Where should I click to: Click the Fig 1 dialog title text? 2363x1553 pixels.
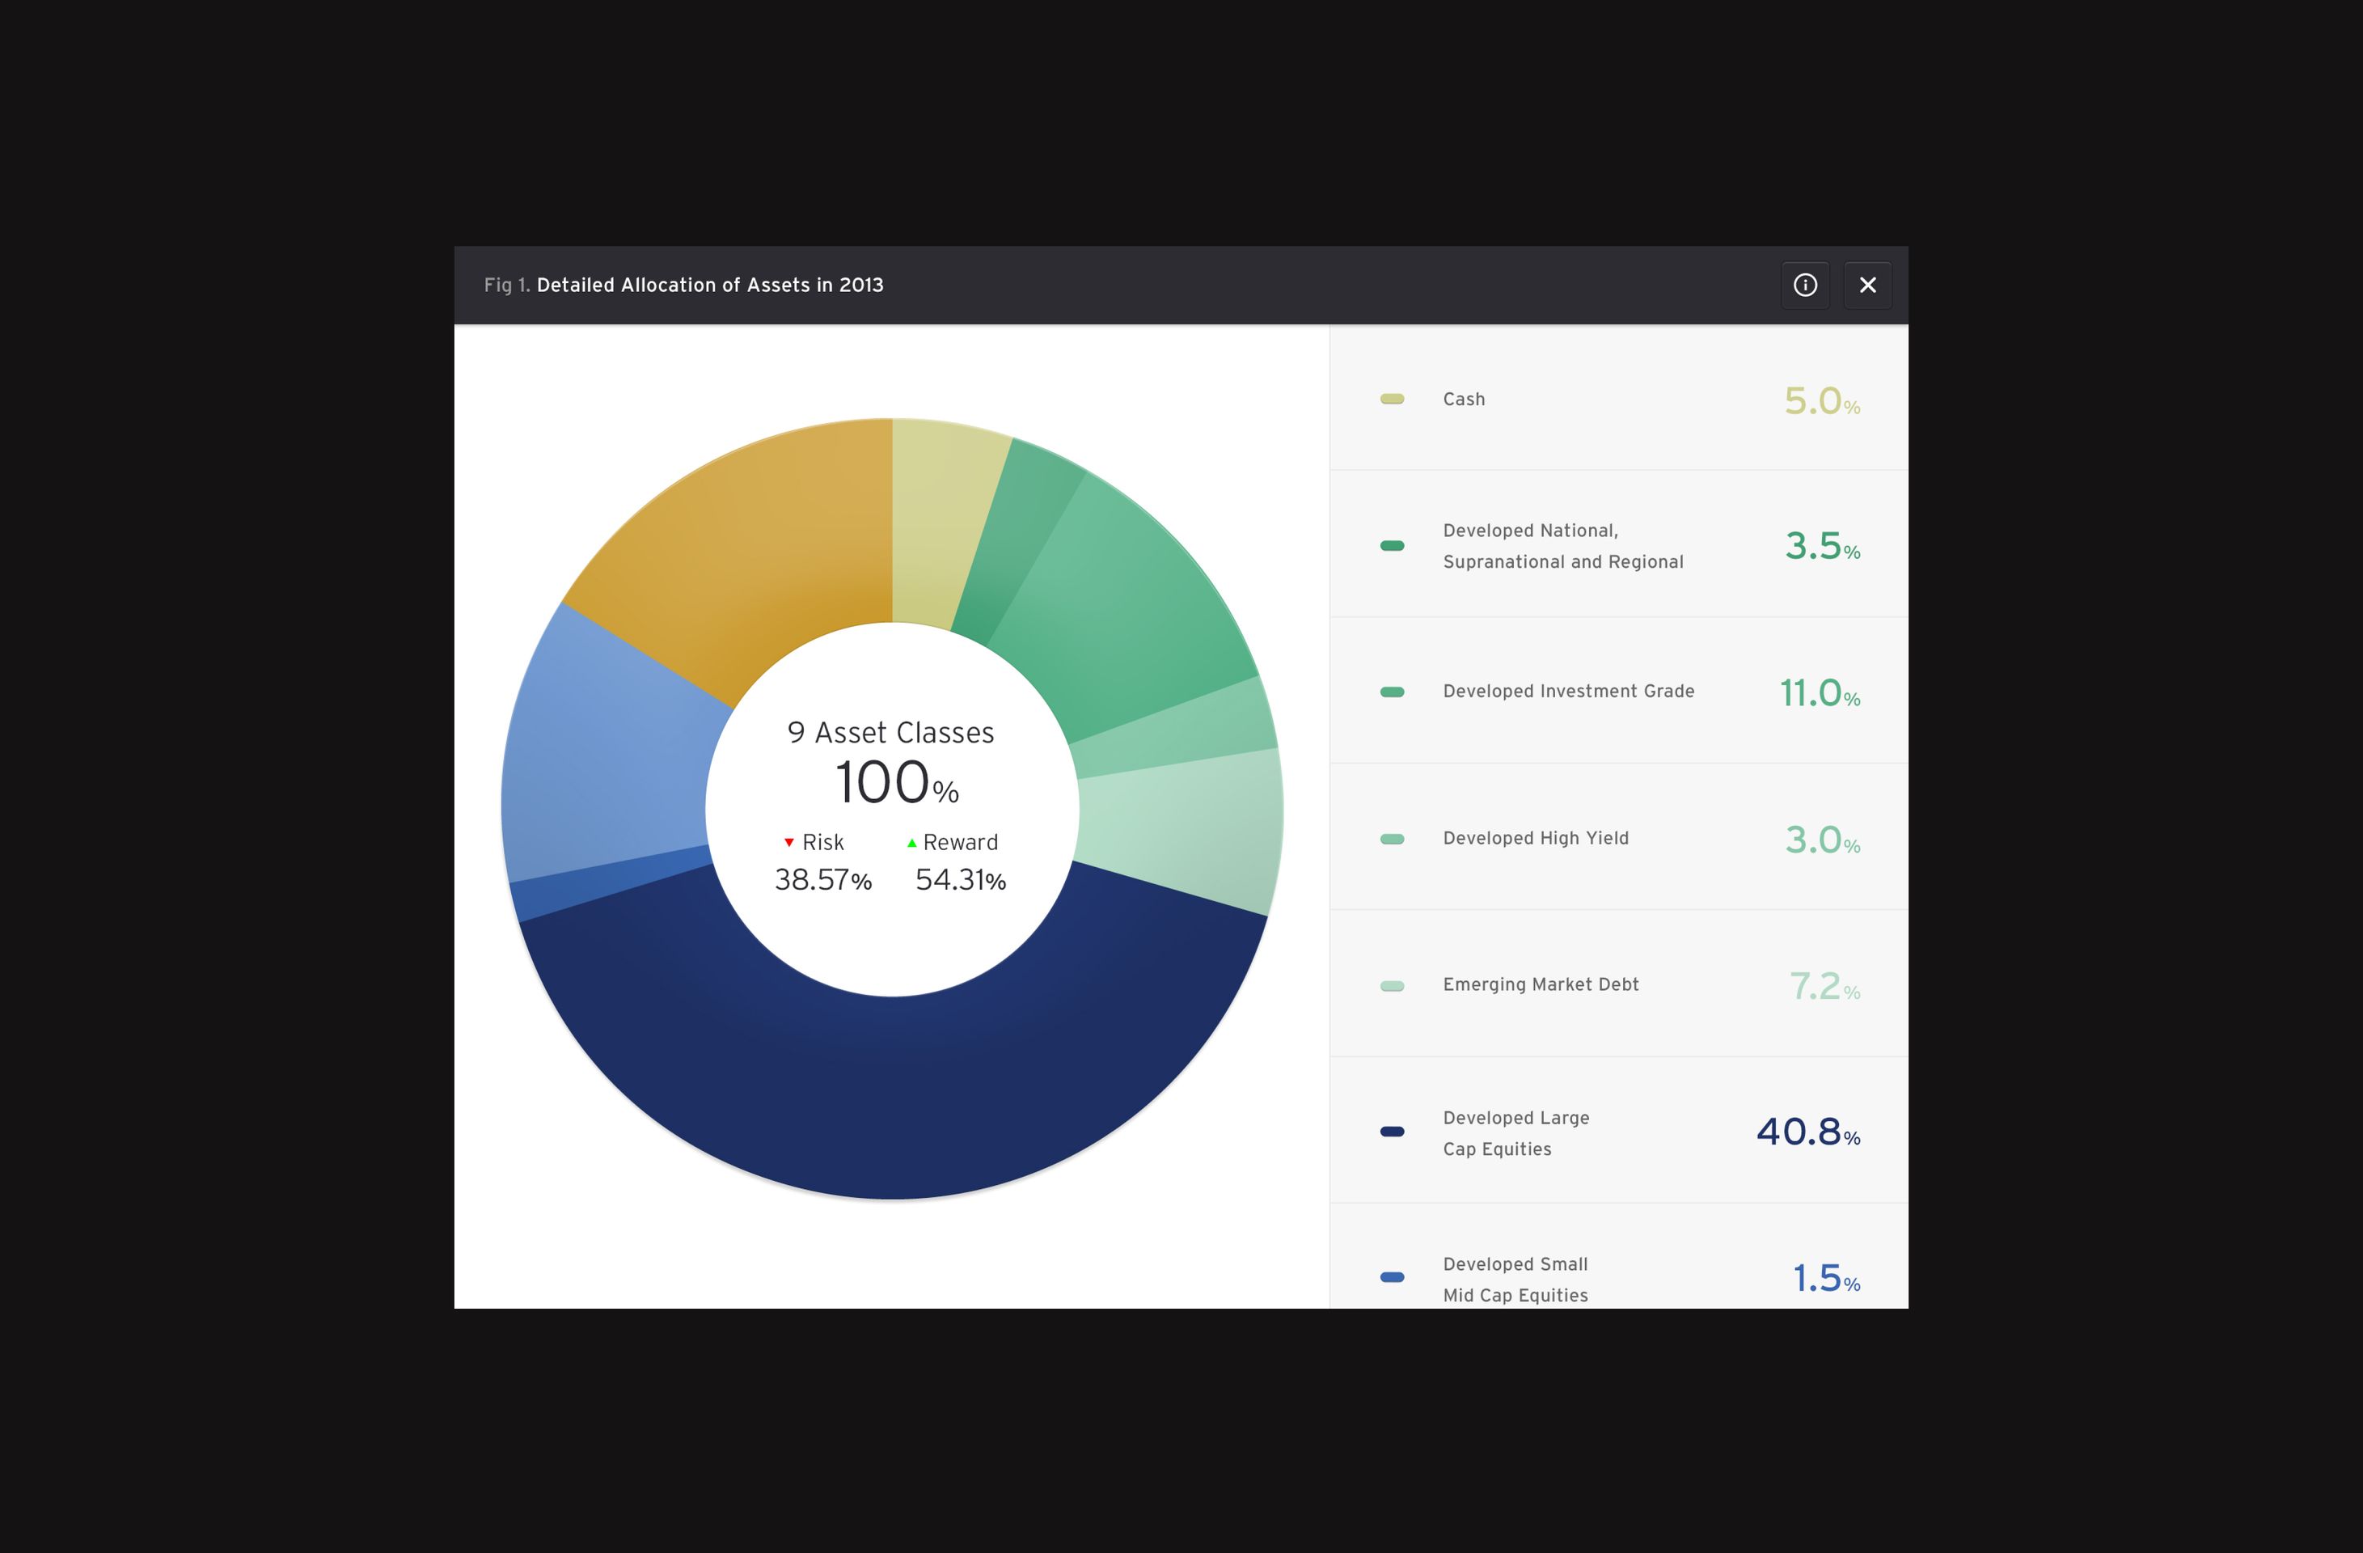(x=683, y=285)
